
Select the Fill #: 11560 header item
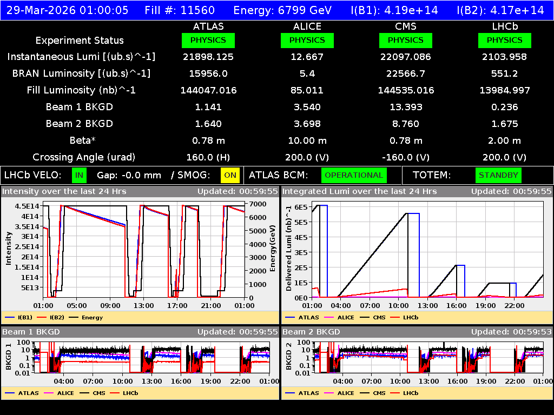[180, 10]
